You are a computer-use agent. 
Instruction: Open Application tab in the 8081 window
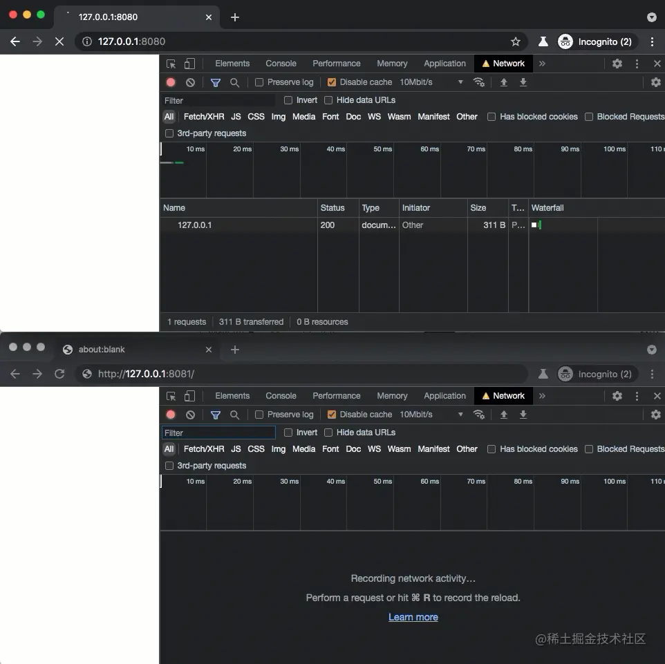tap(444, 396)
